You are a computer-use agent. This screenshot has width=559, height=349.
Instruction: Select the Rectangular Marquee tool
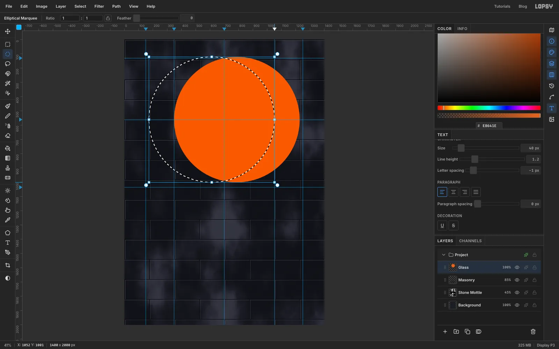coord(8,44)
